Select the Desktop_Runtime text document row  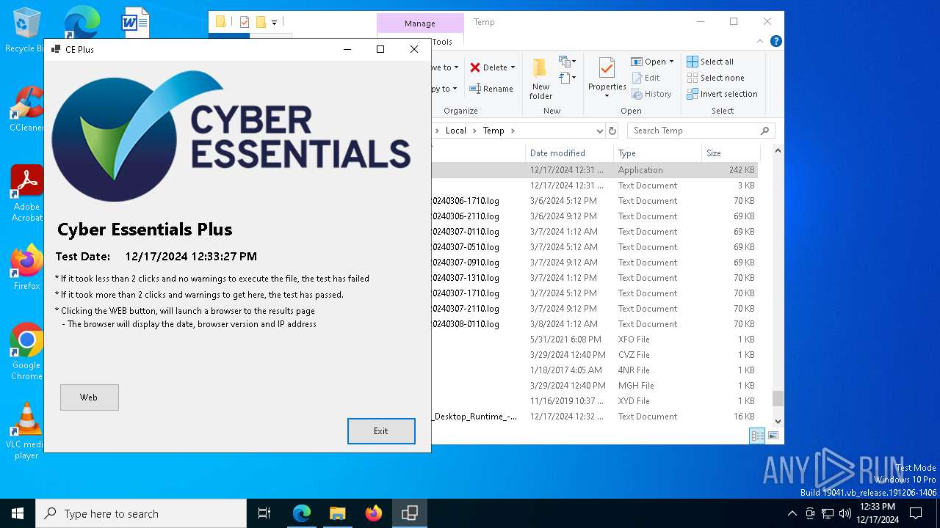[x=594, y=417]
